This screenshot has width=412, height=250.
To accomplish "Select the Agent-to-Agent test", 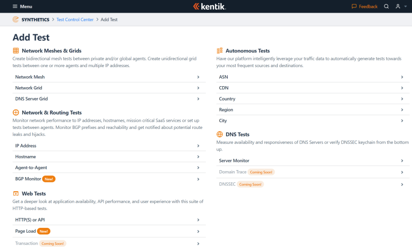I will [x=31, y=168].
